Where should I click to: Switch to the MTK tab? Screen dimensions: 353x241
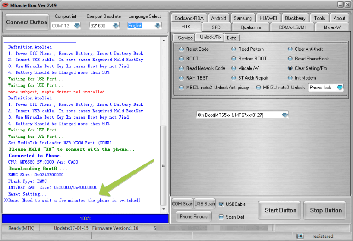pos(186,27)
